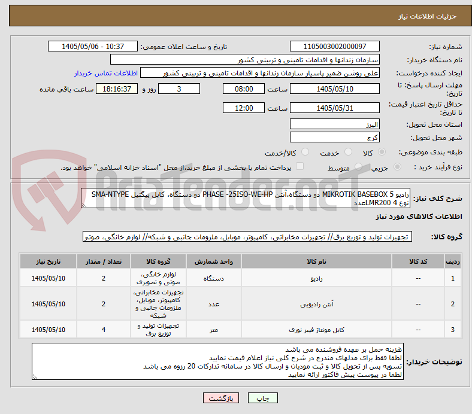
Task: Click the resize handle of buyer notes area
Action: click(x=35, y=376)
